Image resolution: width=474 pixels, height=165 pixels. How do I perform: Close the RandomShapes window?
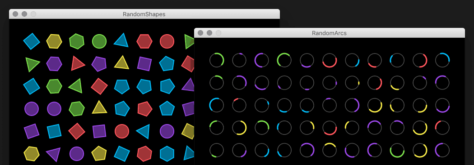tap(15, 14)
